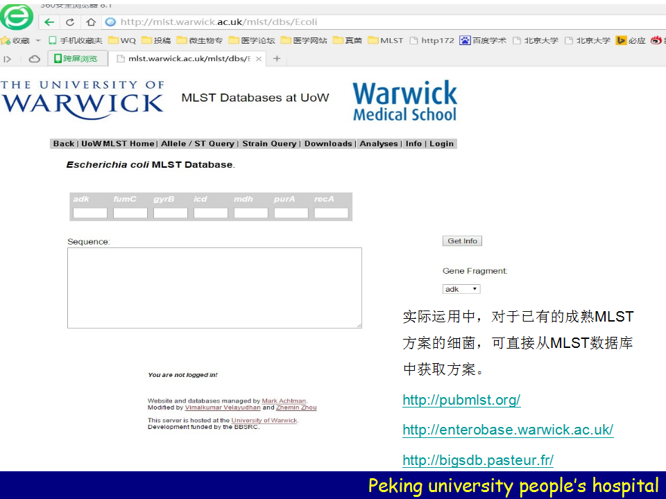Open Strain Query menu item

tap(269, 144)
